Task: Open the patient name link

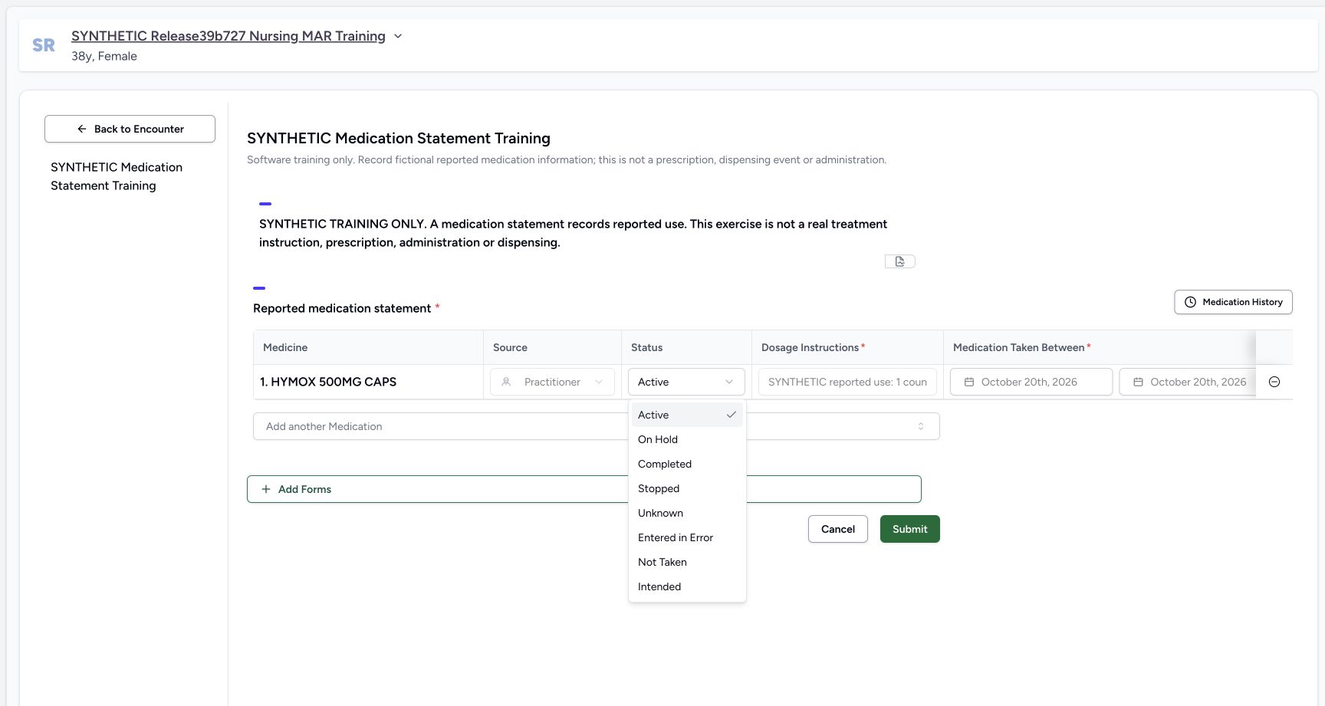Action: pos(229,36)
